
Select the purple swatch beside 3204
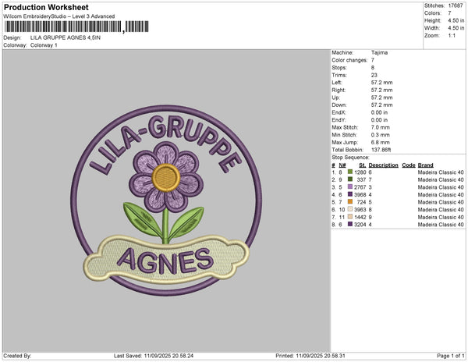350,224
